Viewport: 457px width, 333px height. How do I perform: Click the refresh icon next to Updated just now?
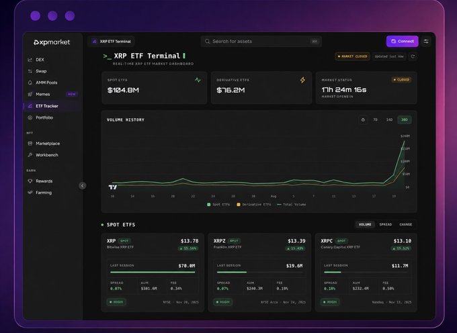(413, 56)
